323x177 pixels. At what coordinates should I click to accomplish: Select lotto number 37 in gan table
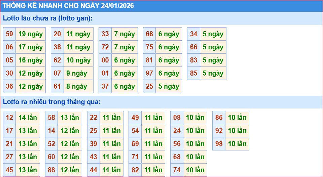(x=105, y=86)
